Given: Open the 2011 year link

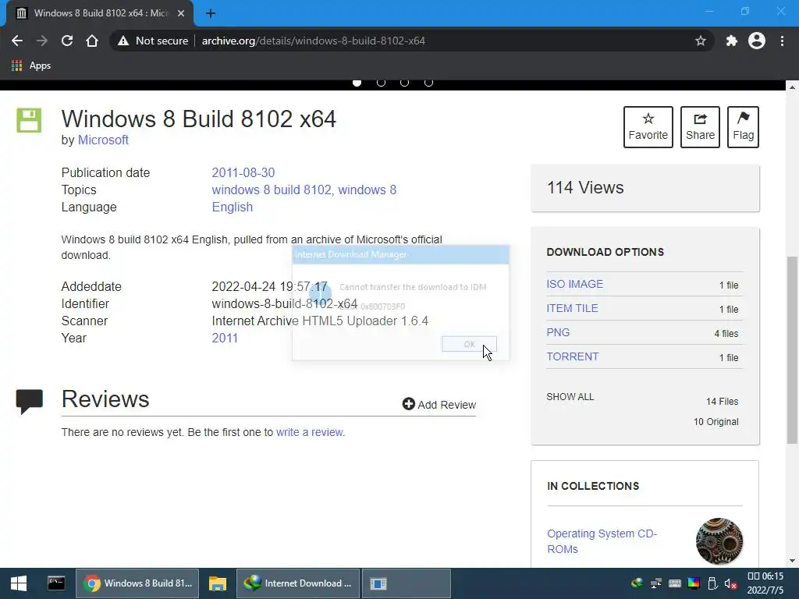Looking at the screenshot, I should pyautogui.click(x=225, y=338).
